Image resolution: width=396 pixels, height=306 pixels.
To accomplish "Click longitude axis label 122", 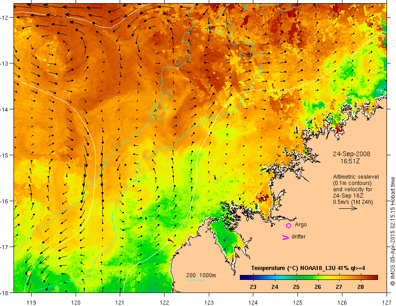I will pos(164,302).
